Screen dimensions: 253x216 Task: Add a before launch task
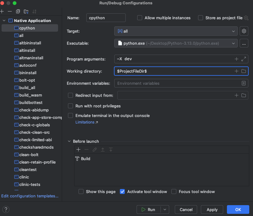(x=78, y=150)
